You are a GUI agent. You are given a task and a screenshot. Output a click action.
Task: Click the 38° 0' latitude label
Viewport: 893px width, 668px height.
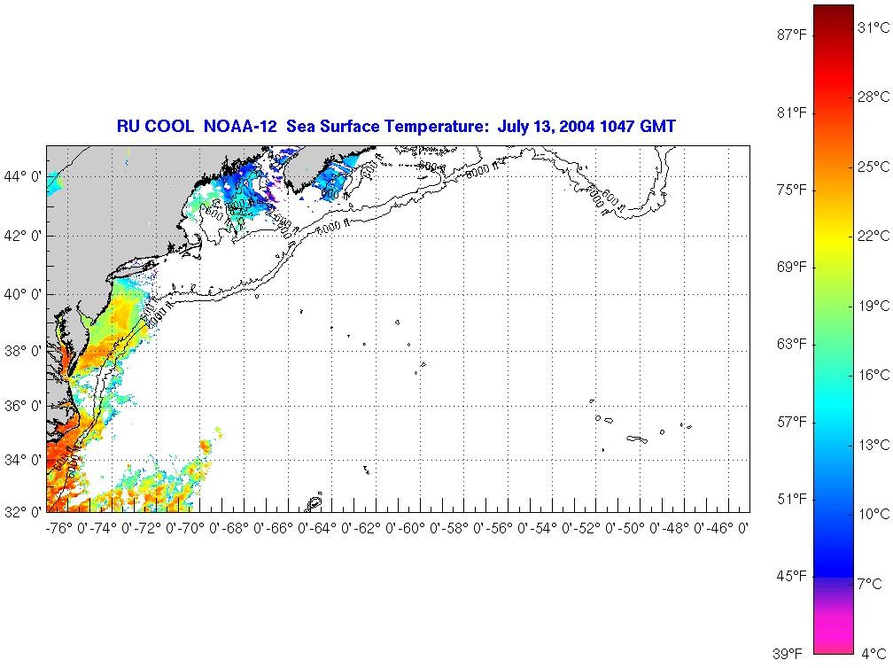(23, 351)
